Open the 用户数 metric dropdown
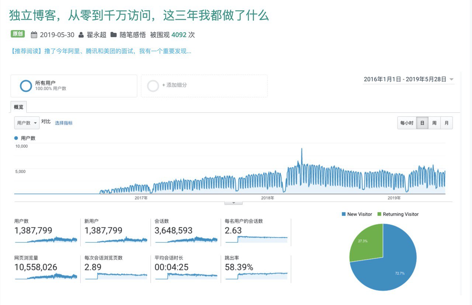Image resolution: width=472 pixels, height=305 pixels. [27, 123]
